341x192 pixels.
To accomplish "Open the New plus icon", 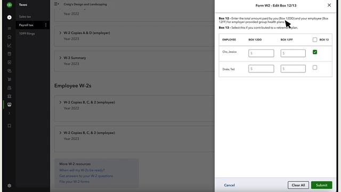I will pyautogui.click(x=10, y=18).
